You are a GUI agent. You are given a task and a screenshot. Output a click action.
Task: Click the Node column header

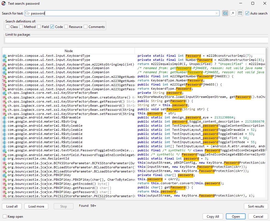(69, 51)
